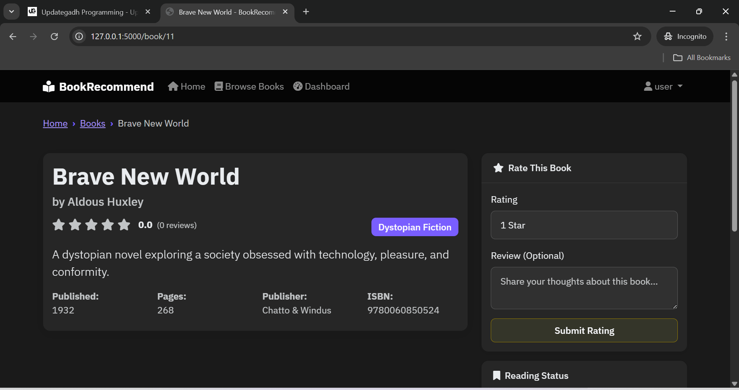
Task: Click the BookRecommend logo icon
Action: pos(48,87)
